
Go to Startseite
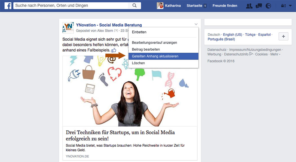click(x=194, y=6)
